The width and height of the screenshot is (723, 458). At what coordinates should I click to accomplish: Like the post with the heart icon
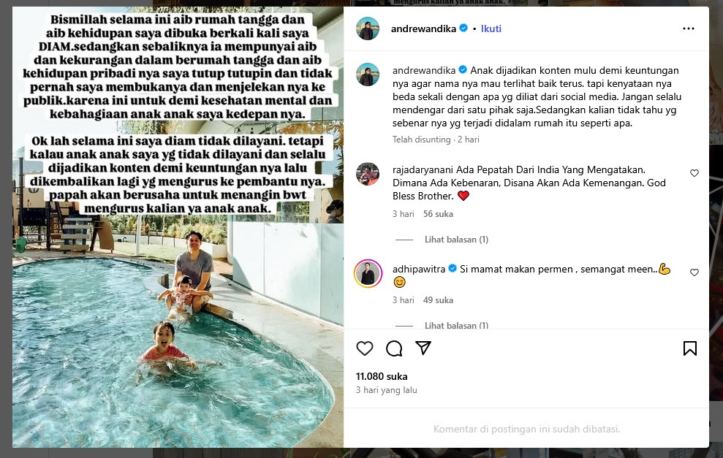pyautogui.click(x=364, y=348)
